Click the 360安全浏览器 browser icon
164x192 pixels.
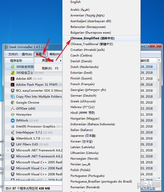tap(13, 67)
